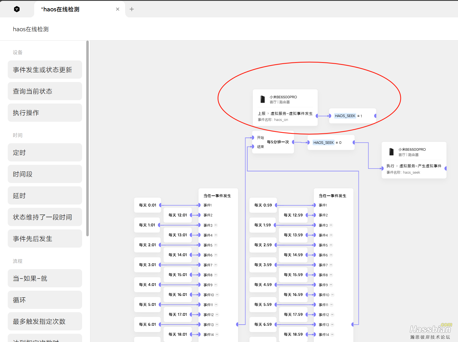Select the 每天 14:01 timer node

tap(178, 255)
